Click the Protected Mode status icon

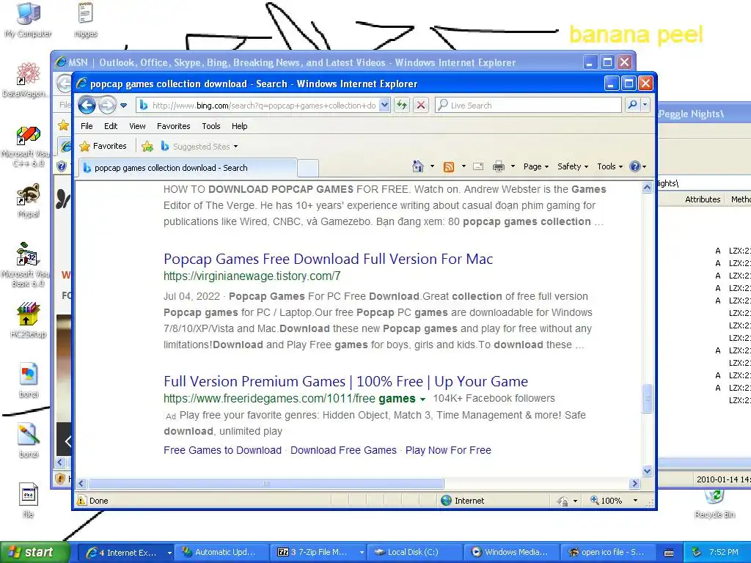563,501
